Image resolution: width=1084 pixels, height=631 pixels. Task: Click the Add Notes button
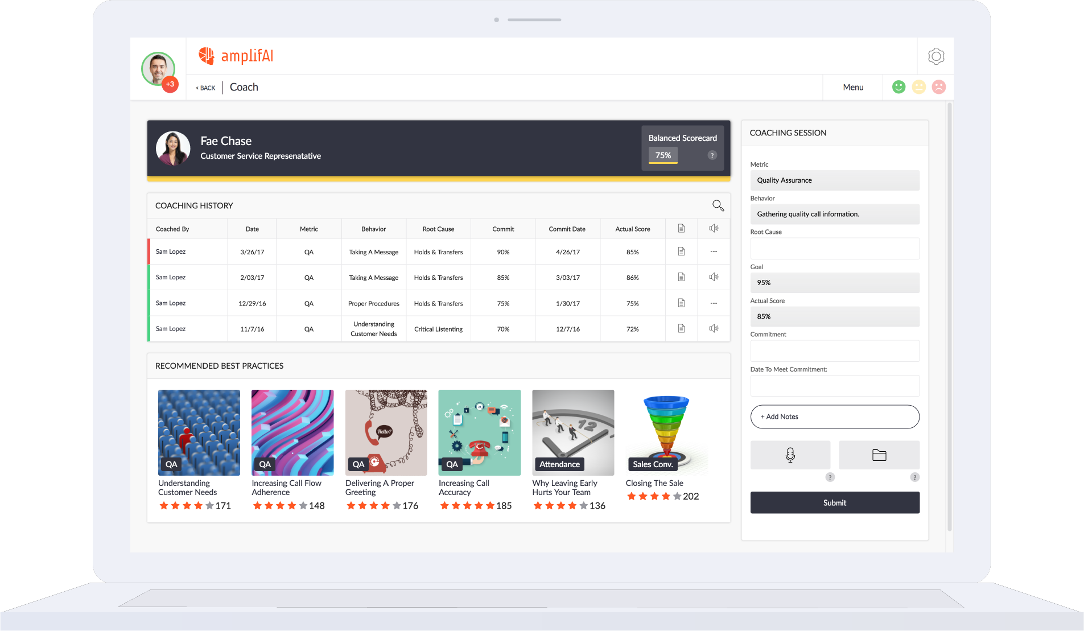[x=835, y=416]
